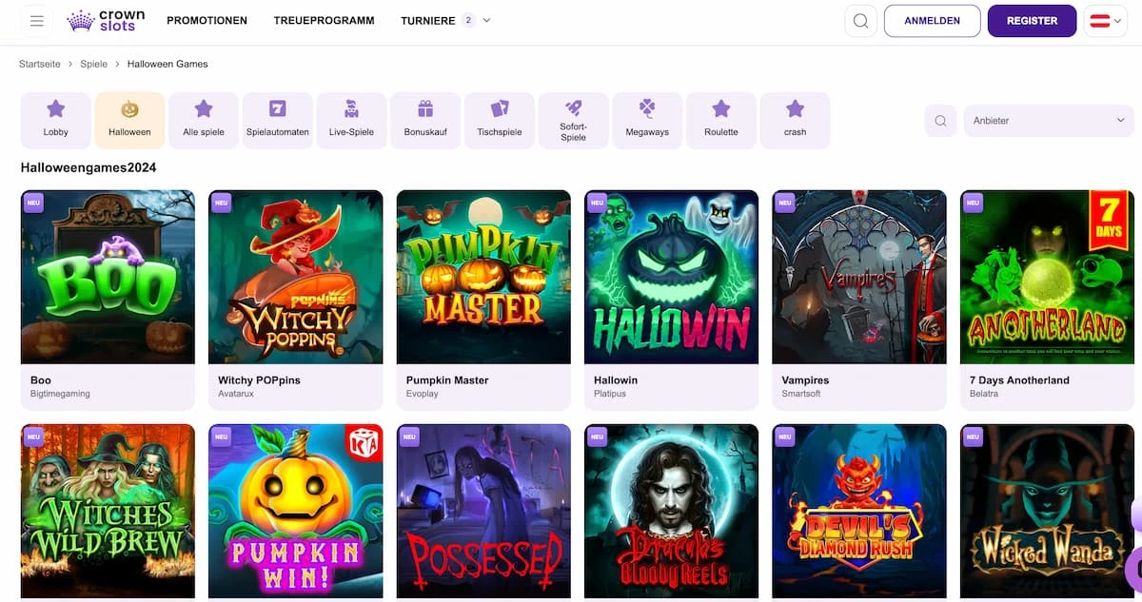The image size is (1142, 602).
Task: Select the Alle spiele category
Action: point(204,120)
